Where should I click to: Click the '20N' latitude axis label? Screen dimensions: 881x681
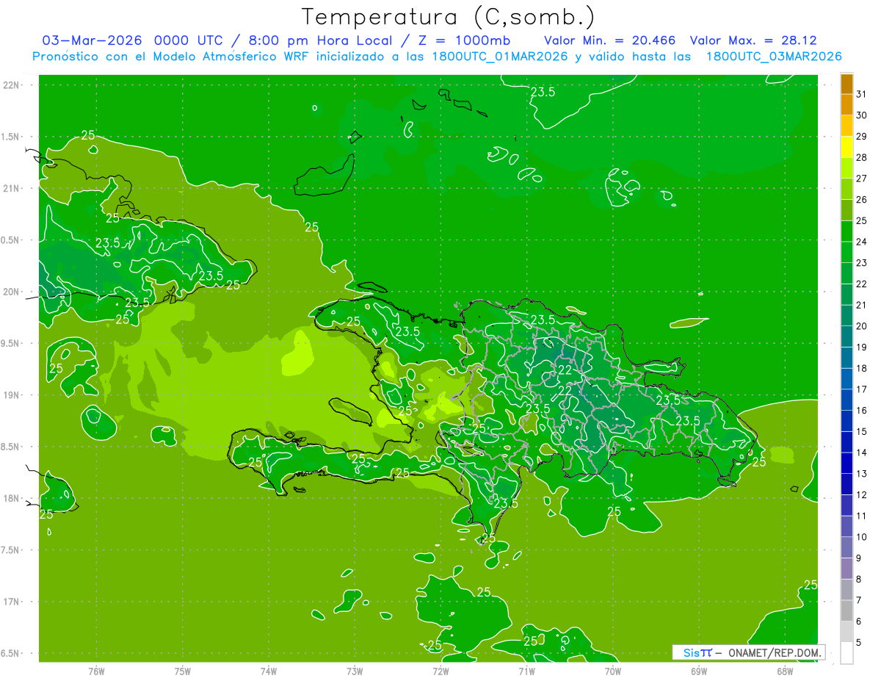[12, 292]
